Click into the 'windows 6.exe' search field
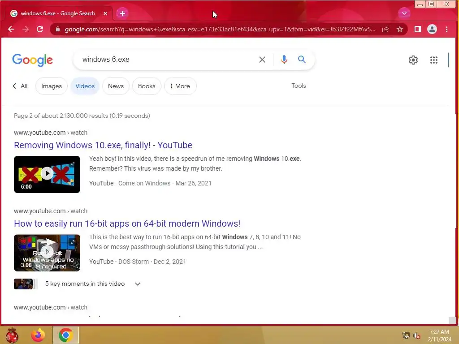 [x=167, y=60]
